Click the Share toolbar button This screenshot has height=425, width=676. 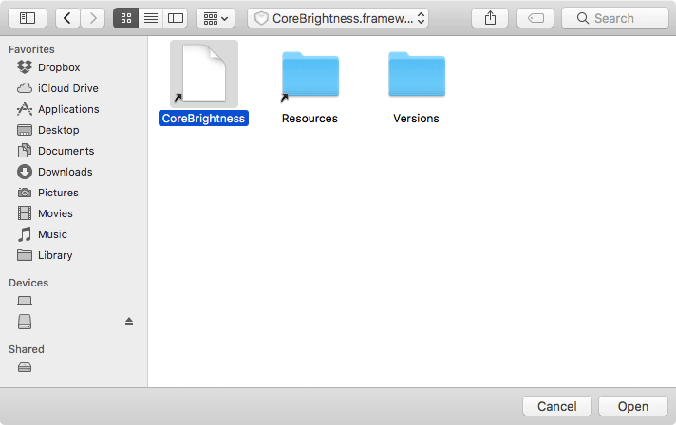tap(490, 18)
